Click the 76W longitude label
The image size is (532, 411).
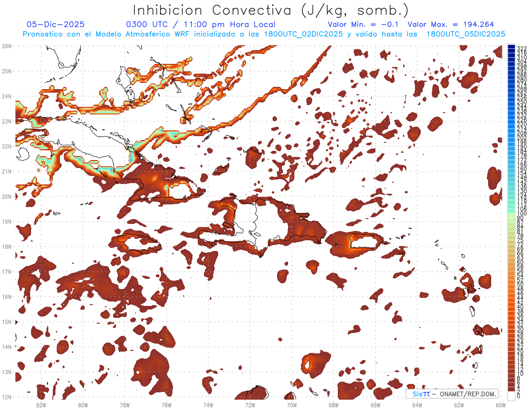coord(166,405)
